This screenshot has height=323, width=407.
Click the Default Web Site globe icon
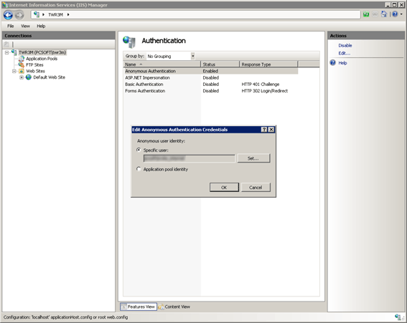[29, 77]
